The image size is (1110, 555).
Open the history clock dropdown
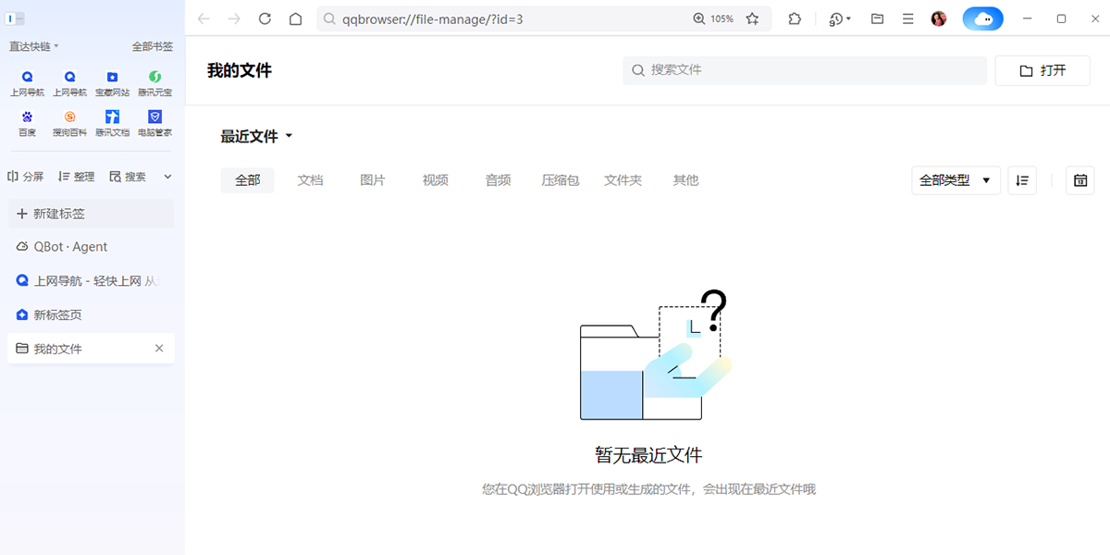pyautogui.click(x=840, y=18)
